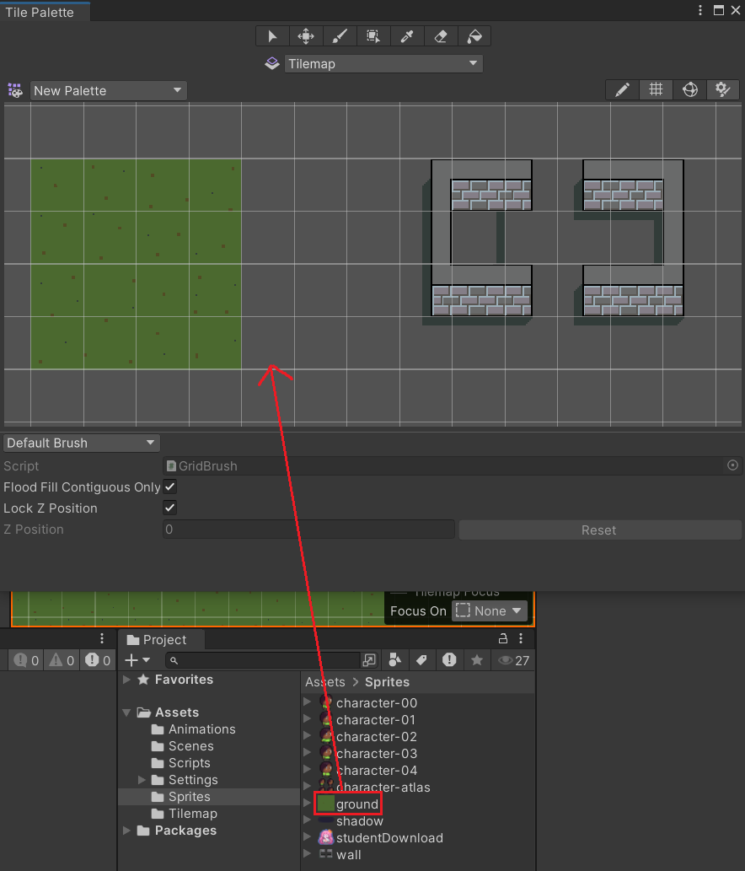This screenshot has width=745, height=871.
Task: Expand the character-atlas asset
Action: (307, 786)
